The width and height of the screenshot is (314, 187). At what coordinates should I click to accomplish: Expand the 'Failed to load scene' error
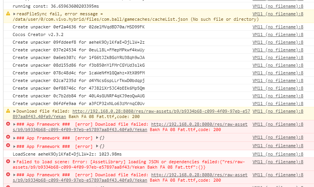coord(15,162)
